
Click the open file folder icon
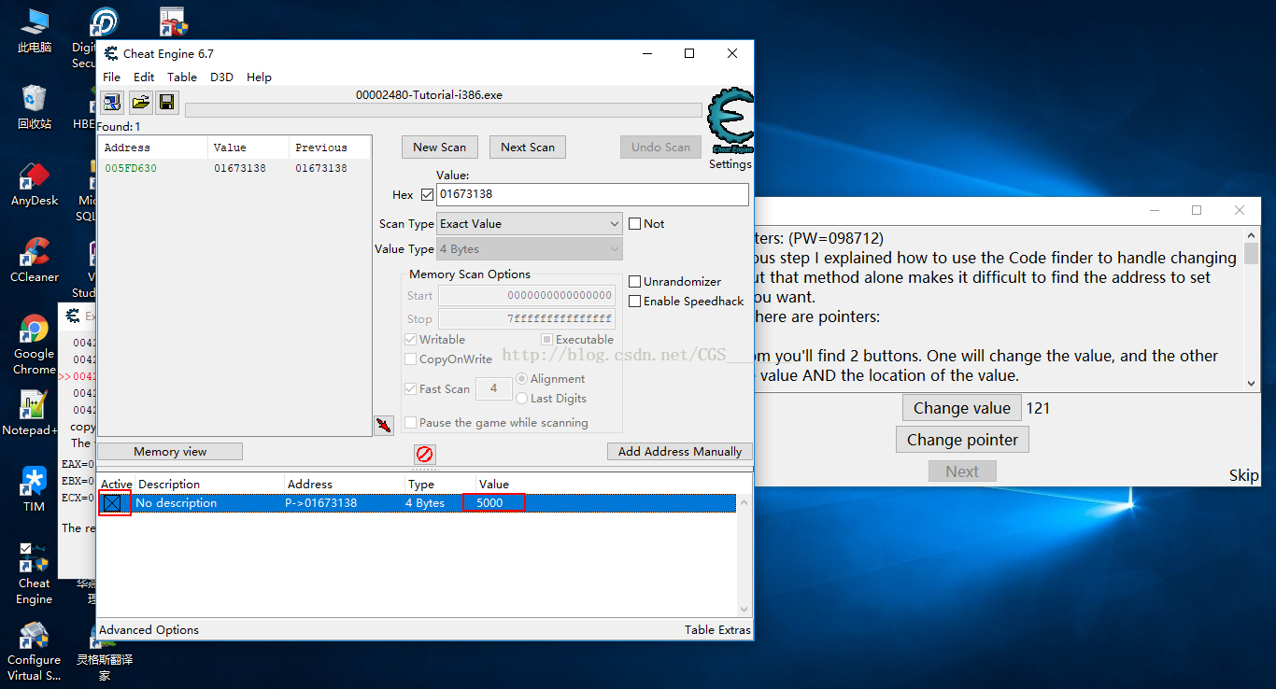click(x=140, y=103)
